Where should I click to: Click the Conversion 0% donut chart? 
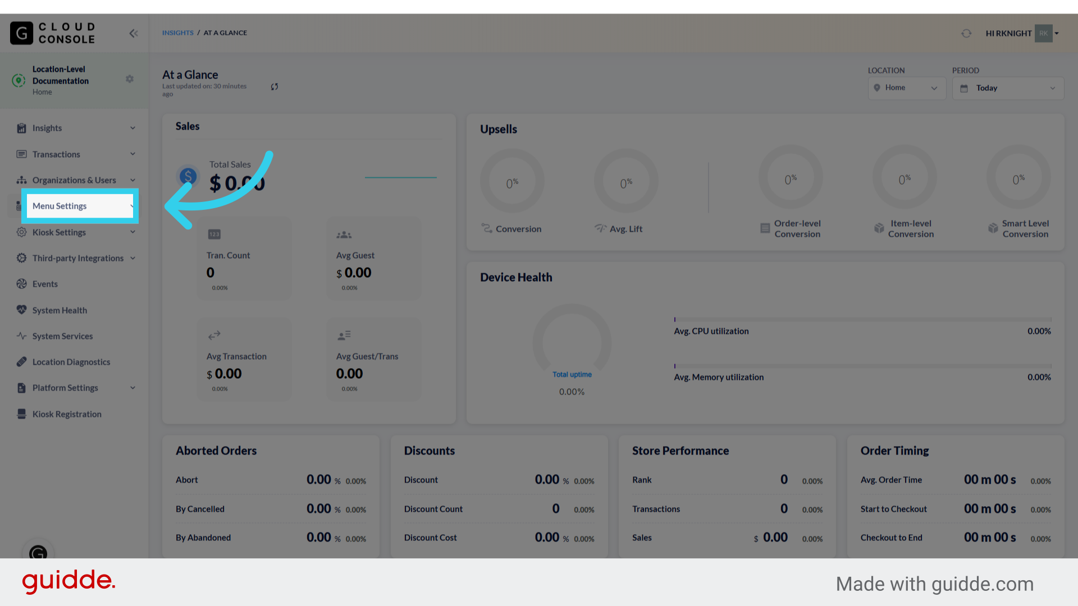512,181
